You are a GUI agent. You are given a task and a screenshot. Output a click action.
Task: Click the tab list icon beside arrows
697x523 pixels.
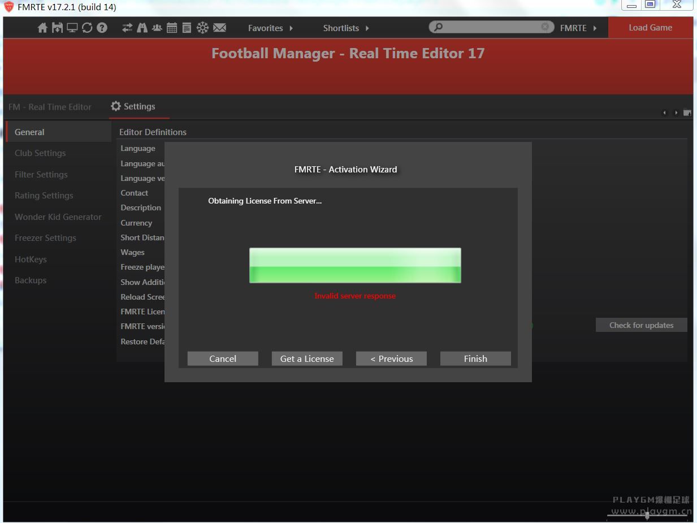[x=687, y=113]
